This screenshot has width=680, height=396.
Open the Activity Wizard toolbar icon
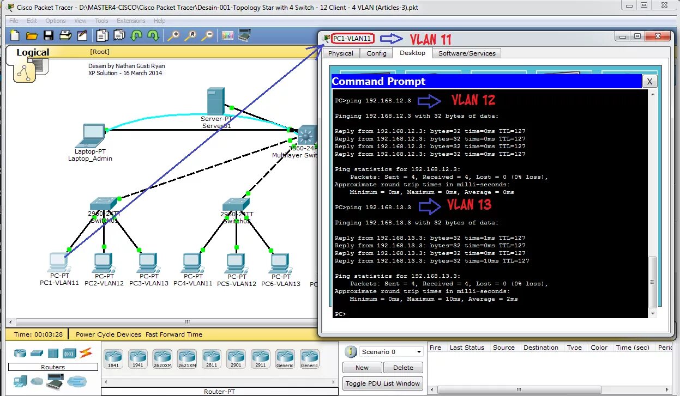point(82,36)
